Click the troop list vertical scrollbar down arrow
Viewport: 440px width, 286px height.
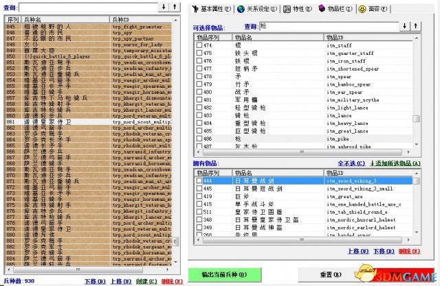point(176,262)
